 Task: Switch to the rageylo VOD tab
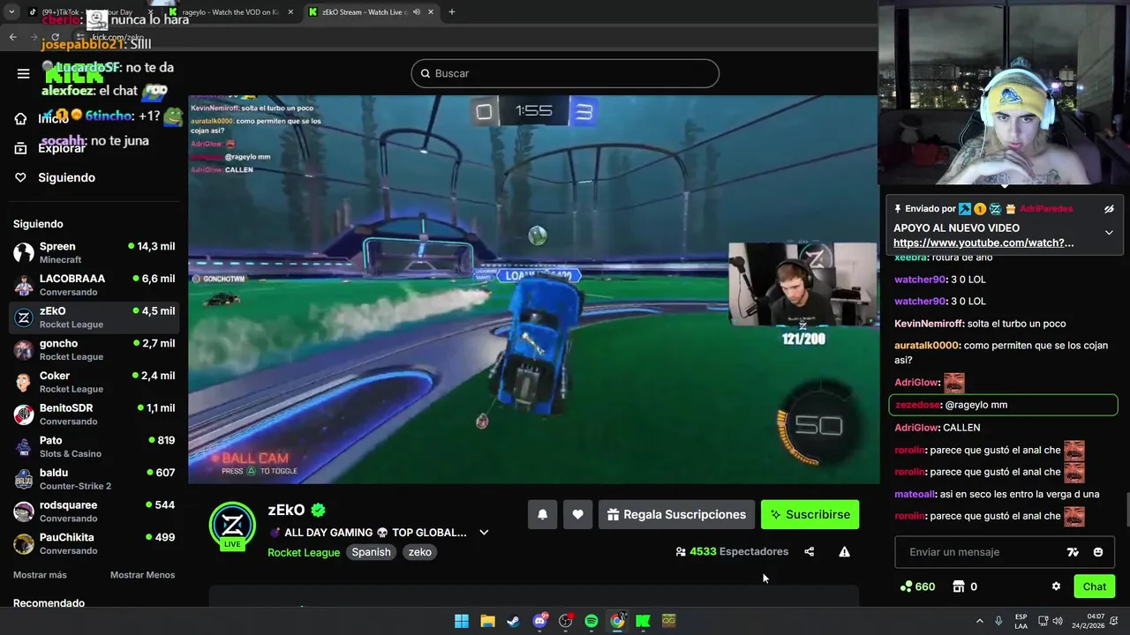pyautogui.click(x=231, y=12)
